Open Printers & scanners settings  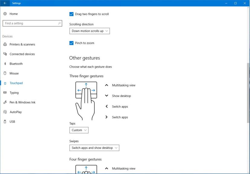(22, 44)
